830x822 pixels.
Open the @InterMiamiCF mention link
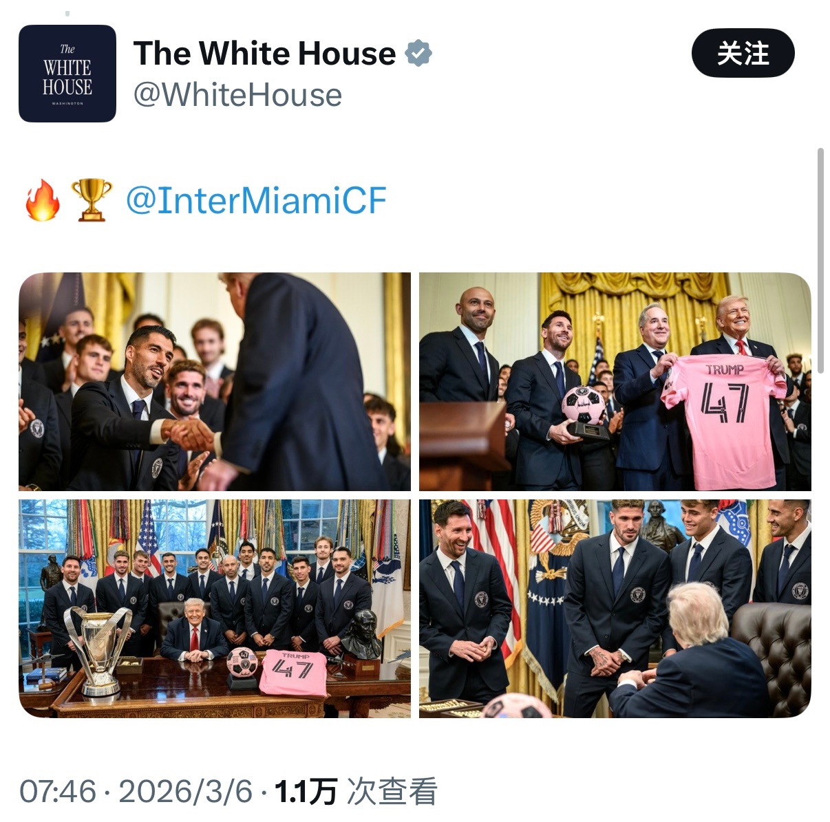coord(256,200)
